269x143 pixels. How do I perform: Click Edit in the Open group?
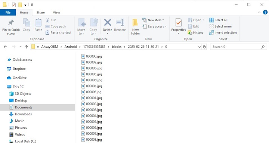click(x=194, y=27)
